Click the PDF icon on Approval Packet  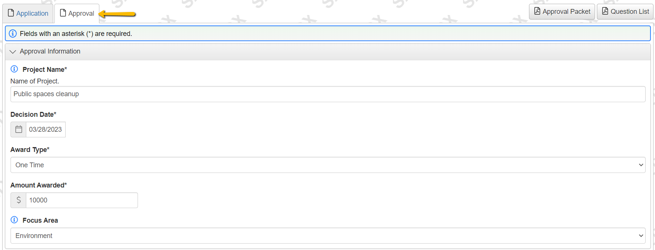pyautogui.click(x=537, y=11)
